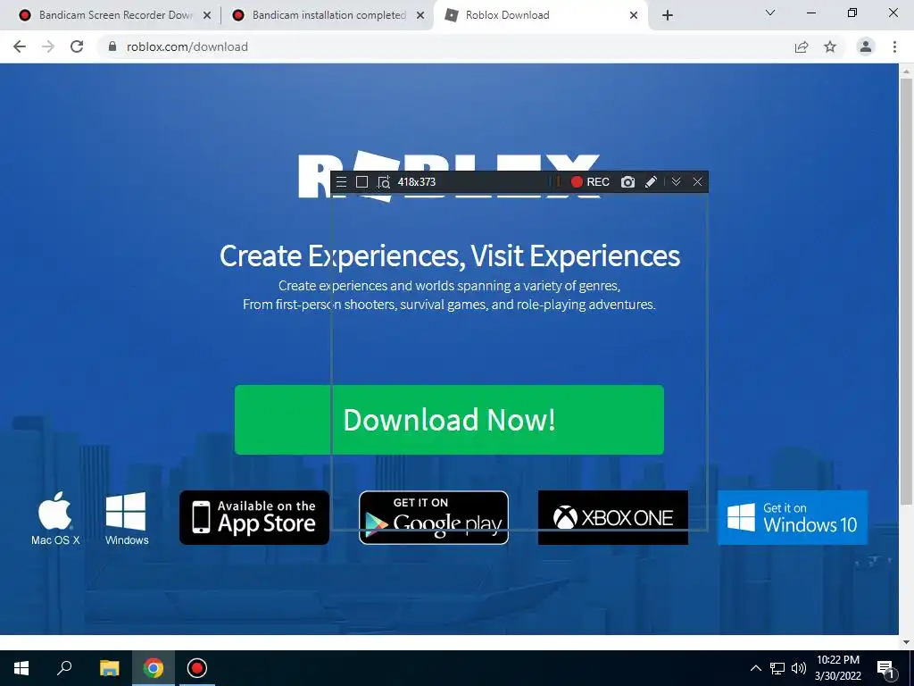Choose the Mac OS X download icon
914x686 pixels.
click(55, 519)
